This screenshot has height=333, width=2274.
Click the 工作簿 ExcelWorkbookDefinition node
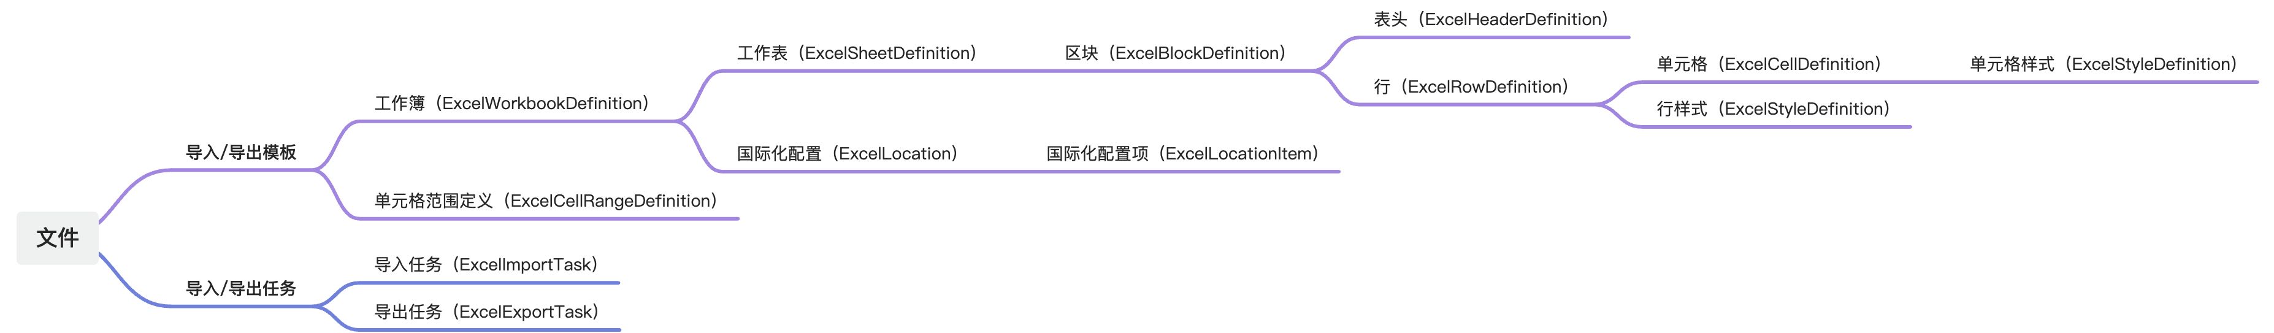coord(512,104)
